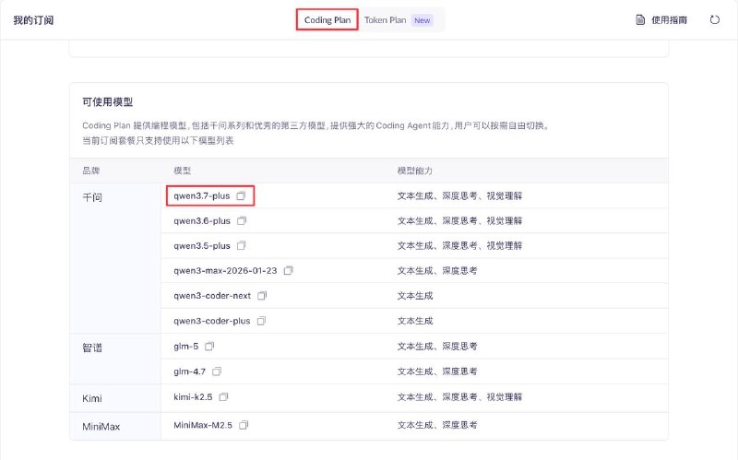This screenshot has height=460, width=738.
Task: Select the glm-5 model text
Action: tap(186, 347)
